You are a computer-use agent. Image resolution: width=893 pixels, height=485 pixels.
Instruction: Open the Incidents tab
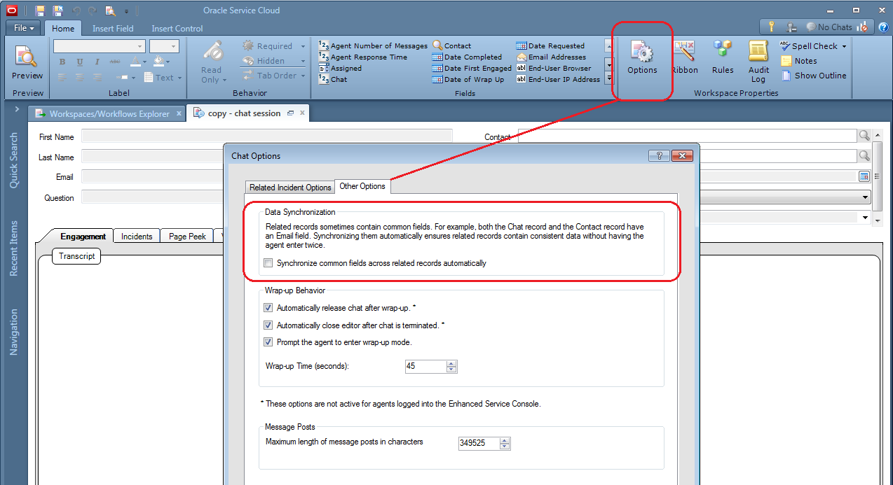tap(137, 237)
